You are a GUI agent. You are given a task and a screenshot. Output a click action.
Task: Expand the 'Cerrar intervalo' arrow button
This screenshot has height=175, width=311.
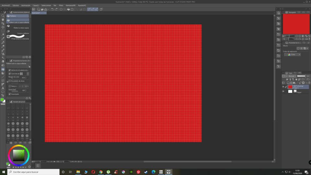tap(28, 74)
